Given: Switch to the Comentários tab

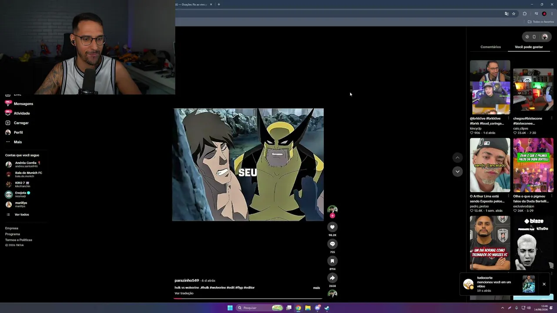Looking at the screenshot, I should (490, 47).
